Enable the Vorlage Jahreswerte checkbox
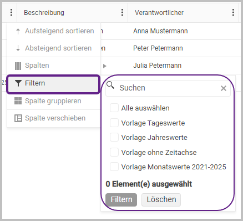Viewport: 243px width, 221px height. point(114,137)
